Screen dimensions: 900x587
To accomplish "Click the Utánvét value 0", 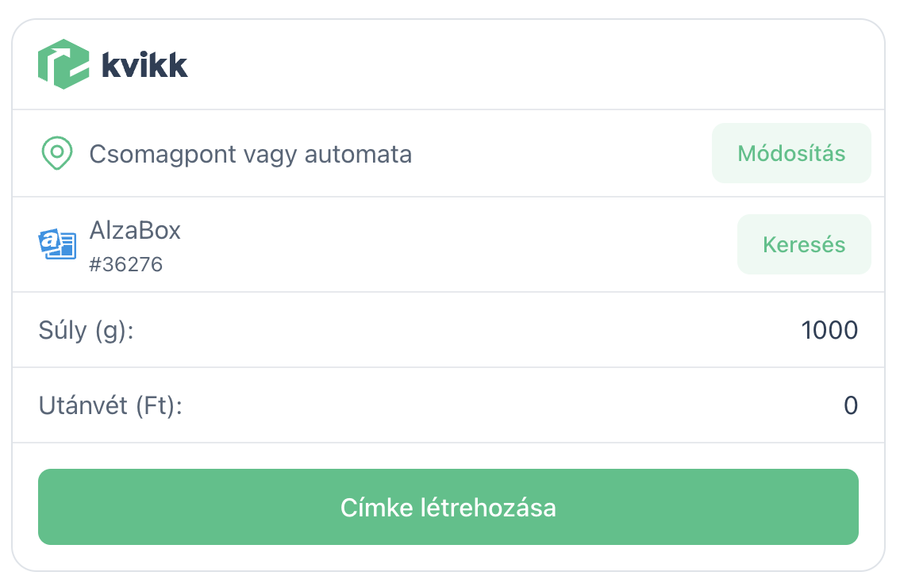I will pos(851,405).
